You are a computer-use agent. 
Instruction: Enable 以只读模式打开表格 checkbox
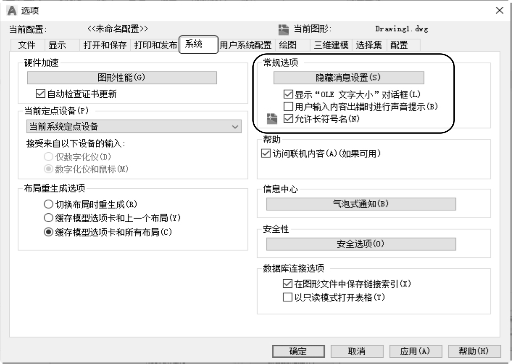(288, 297)
